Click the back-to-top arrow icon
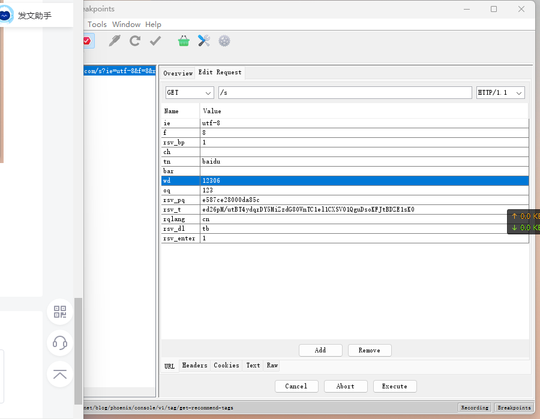 60,374
